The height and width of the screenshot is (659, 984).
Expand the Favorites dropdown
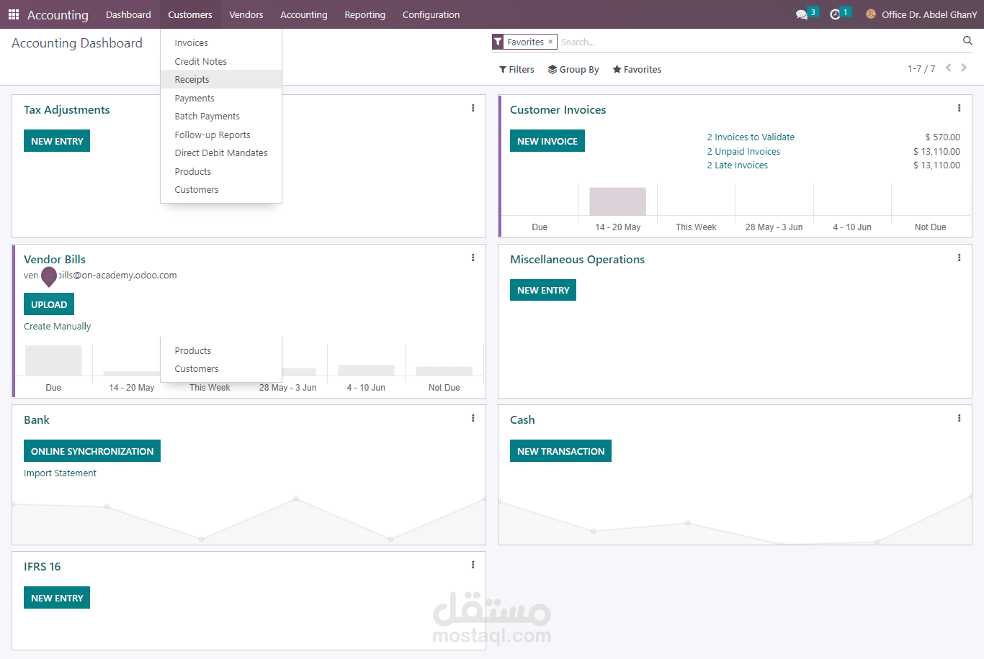[x=637, y=70]
